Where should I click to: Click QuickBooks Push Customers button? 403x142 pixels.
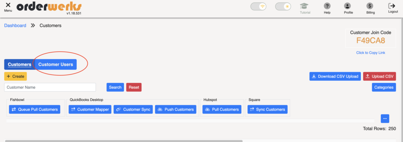coord(176,109)
